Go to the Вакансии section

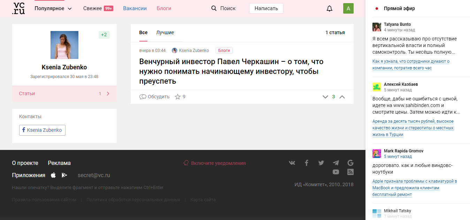point(135,8)
